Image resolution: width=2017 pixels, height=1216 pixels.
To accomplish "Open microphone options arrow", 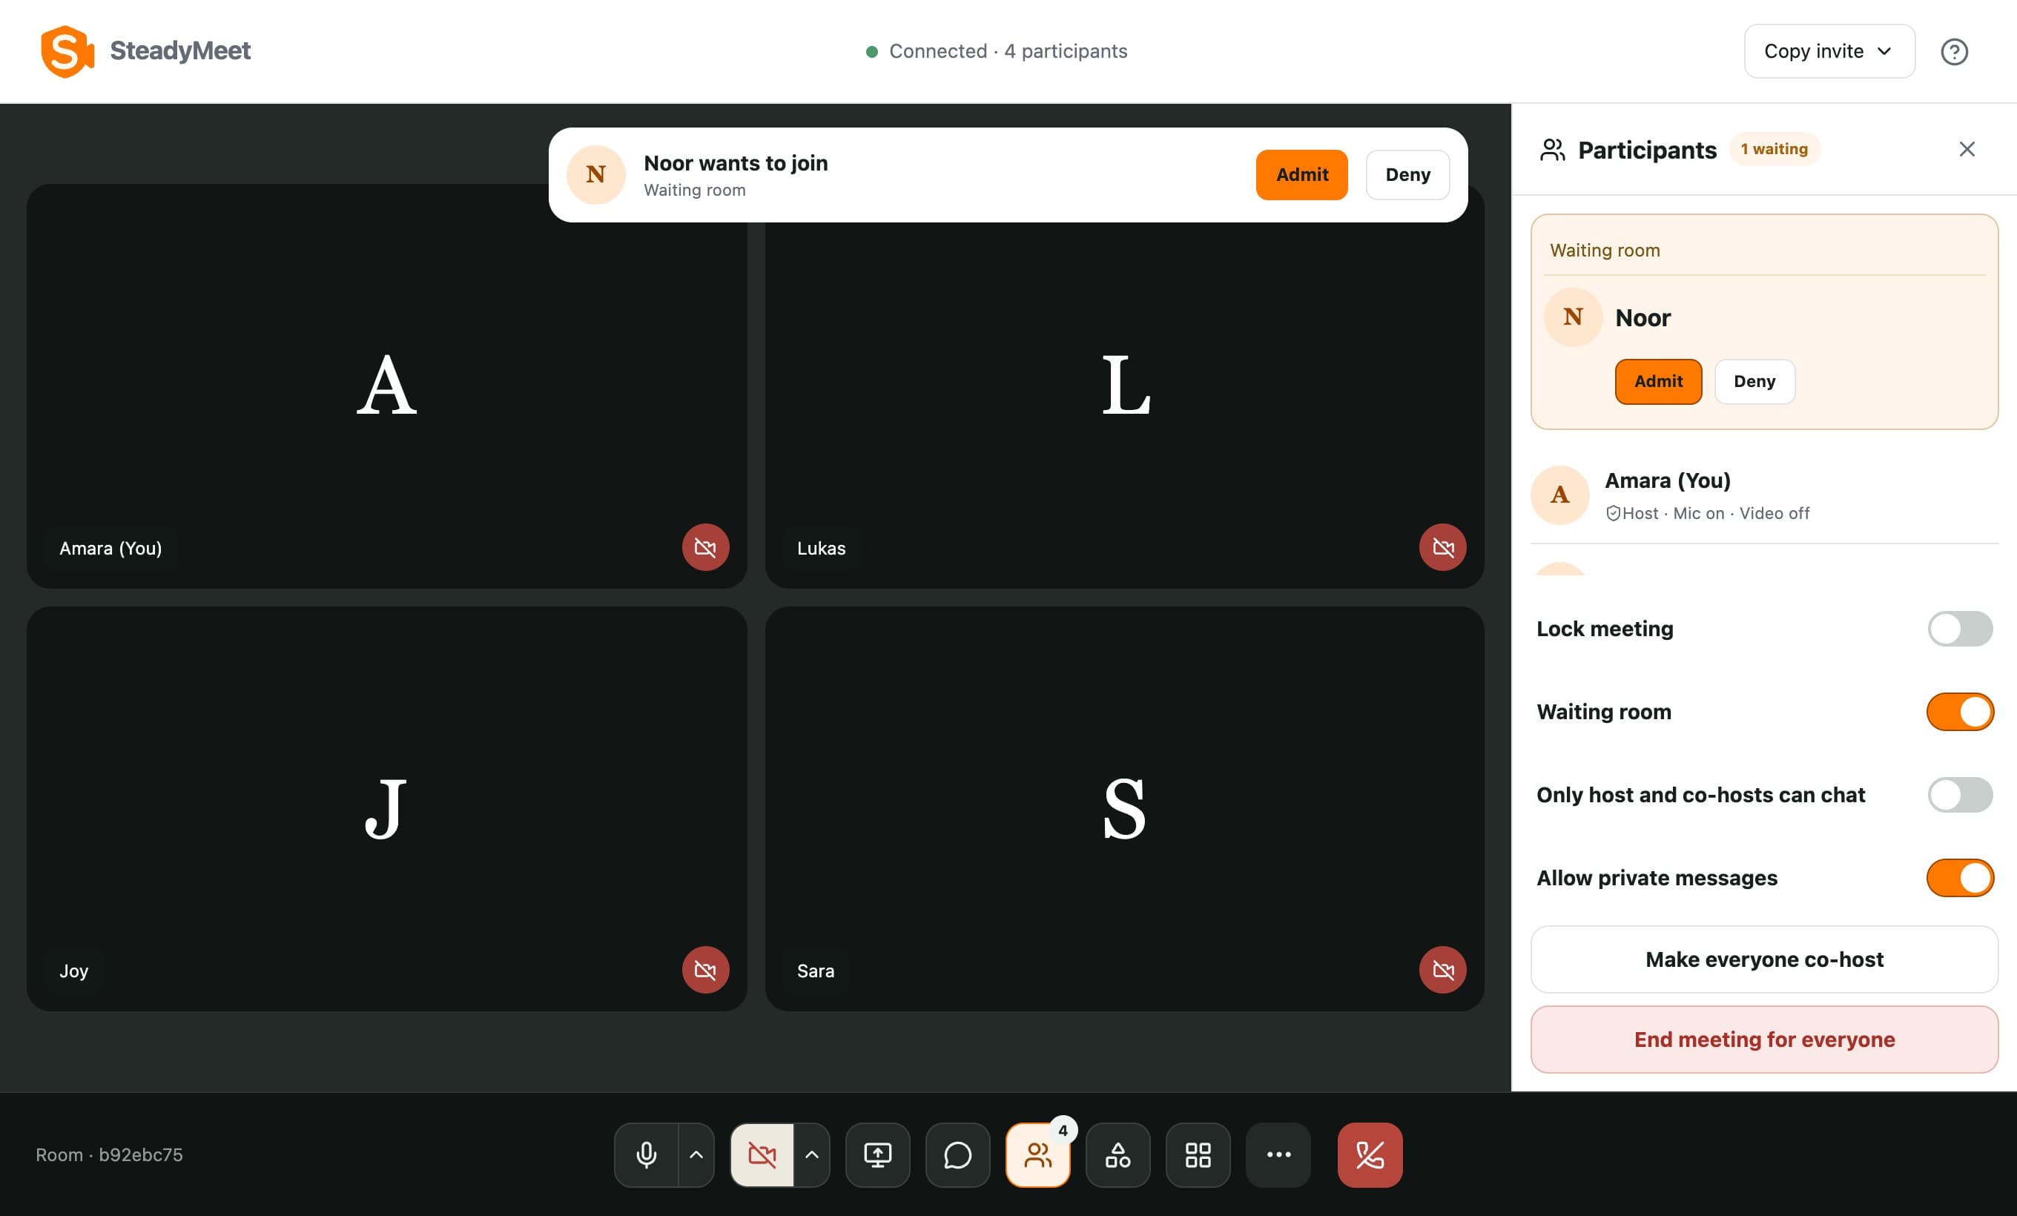I will click(x=696, y=1154).
